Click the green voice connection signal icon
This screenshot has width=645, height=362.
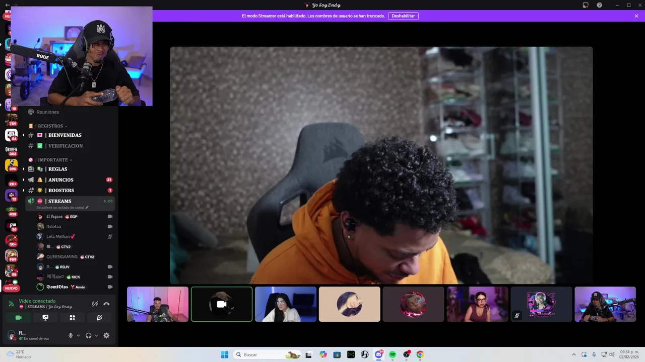11,304
